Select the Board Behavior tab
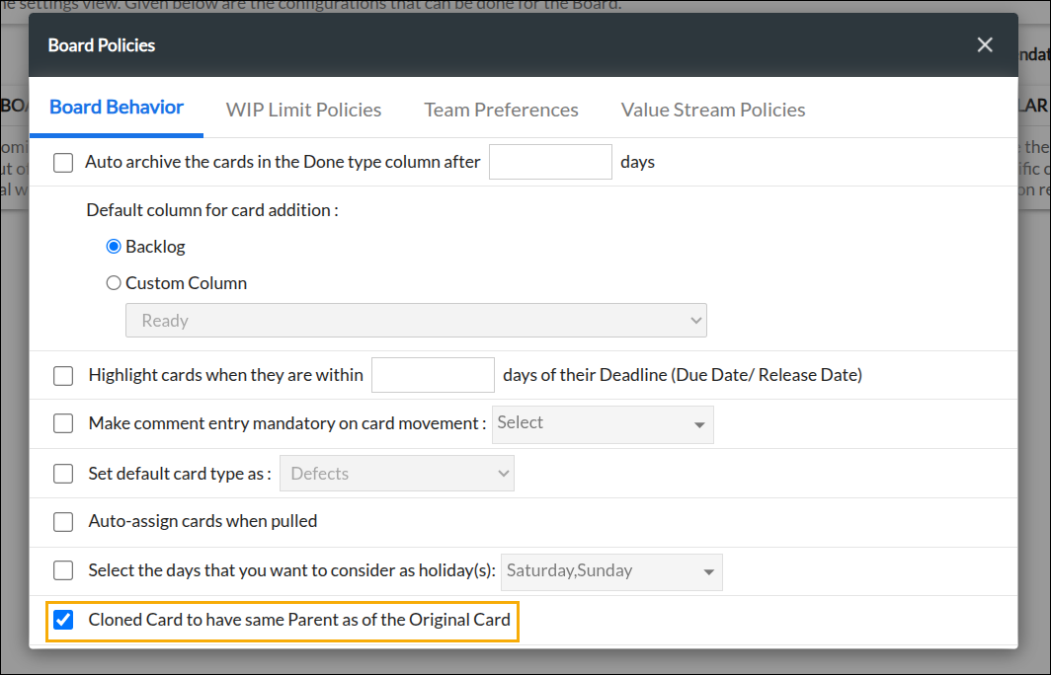This screenshot has width=1051, height=675. click(117, 108)
